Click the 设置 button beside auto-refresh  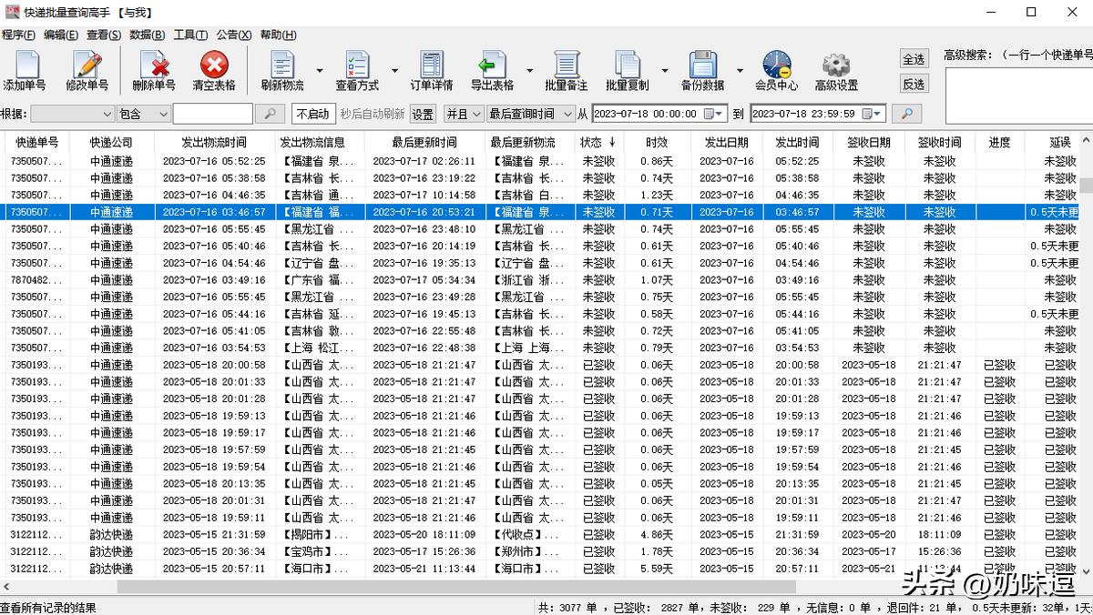422,113
